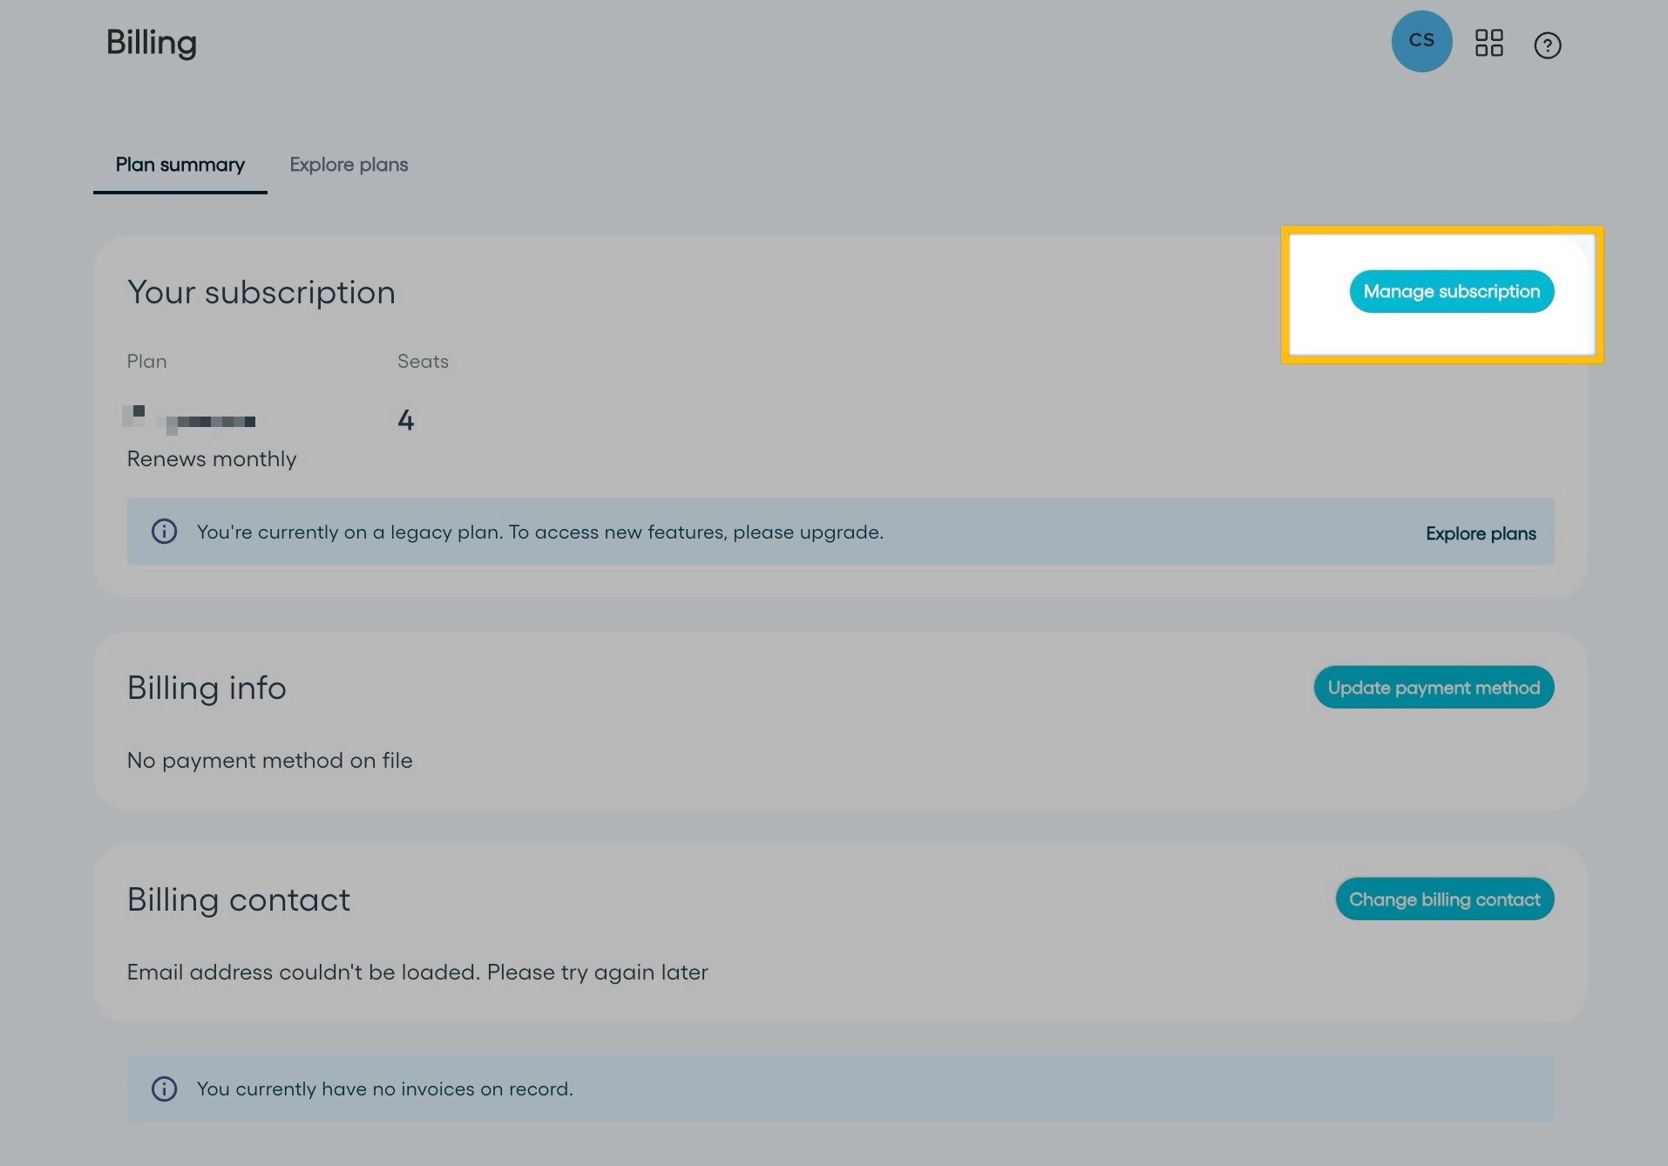Open the CS account avatar menu
Screen dimensions: 1668x1166
click(1421, 41)
